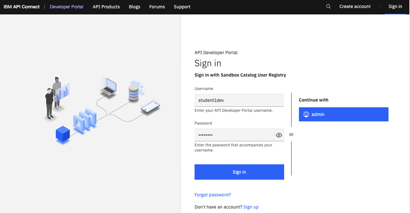Screen dimensions: 410x213
Task: Click the blue Sign in submit button
Action: click(x=239, y=172)
